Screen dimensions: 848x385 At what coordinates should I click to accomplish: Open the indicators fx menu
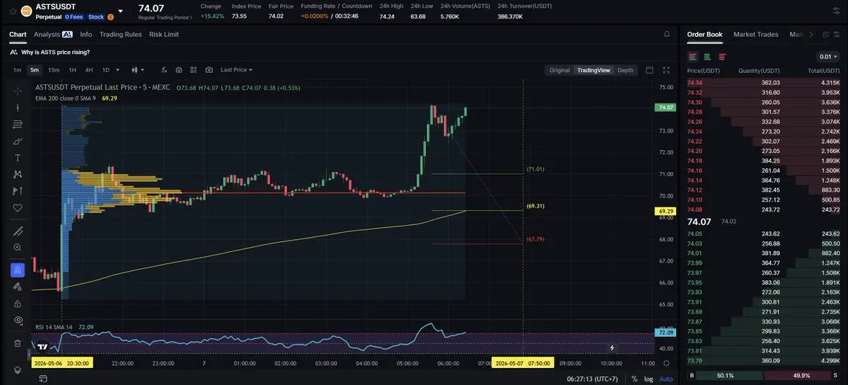pos(164,70)
